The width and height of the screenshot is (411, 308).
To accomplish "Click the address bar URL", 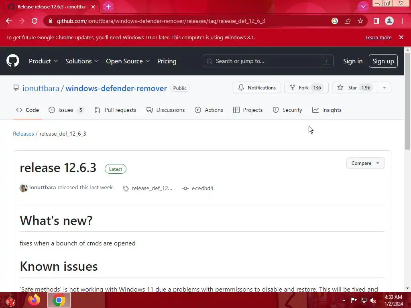I will (161, 21).
